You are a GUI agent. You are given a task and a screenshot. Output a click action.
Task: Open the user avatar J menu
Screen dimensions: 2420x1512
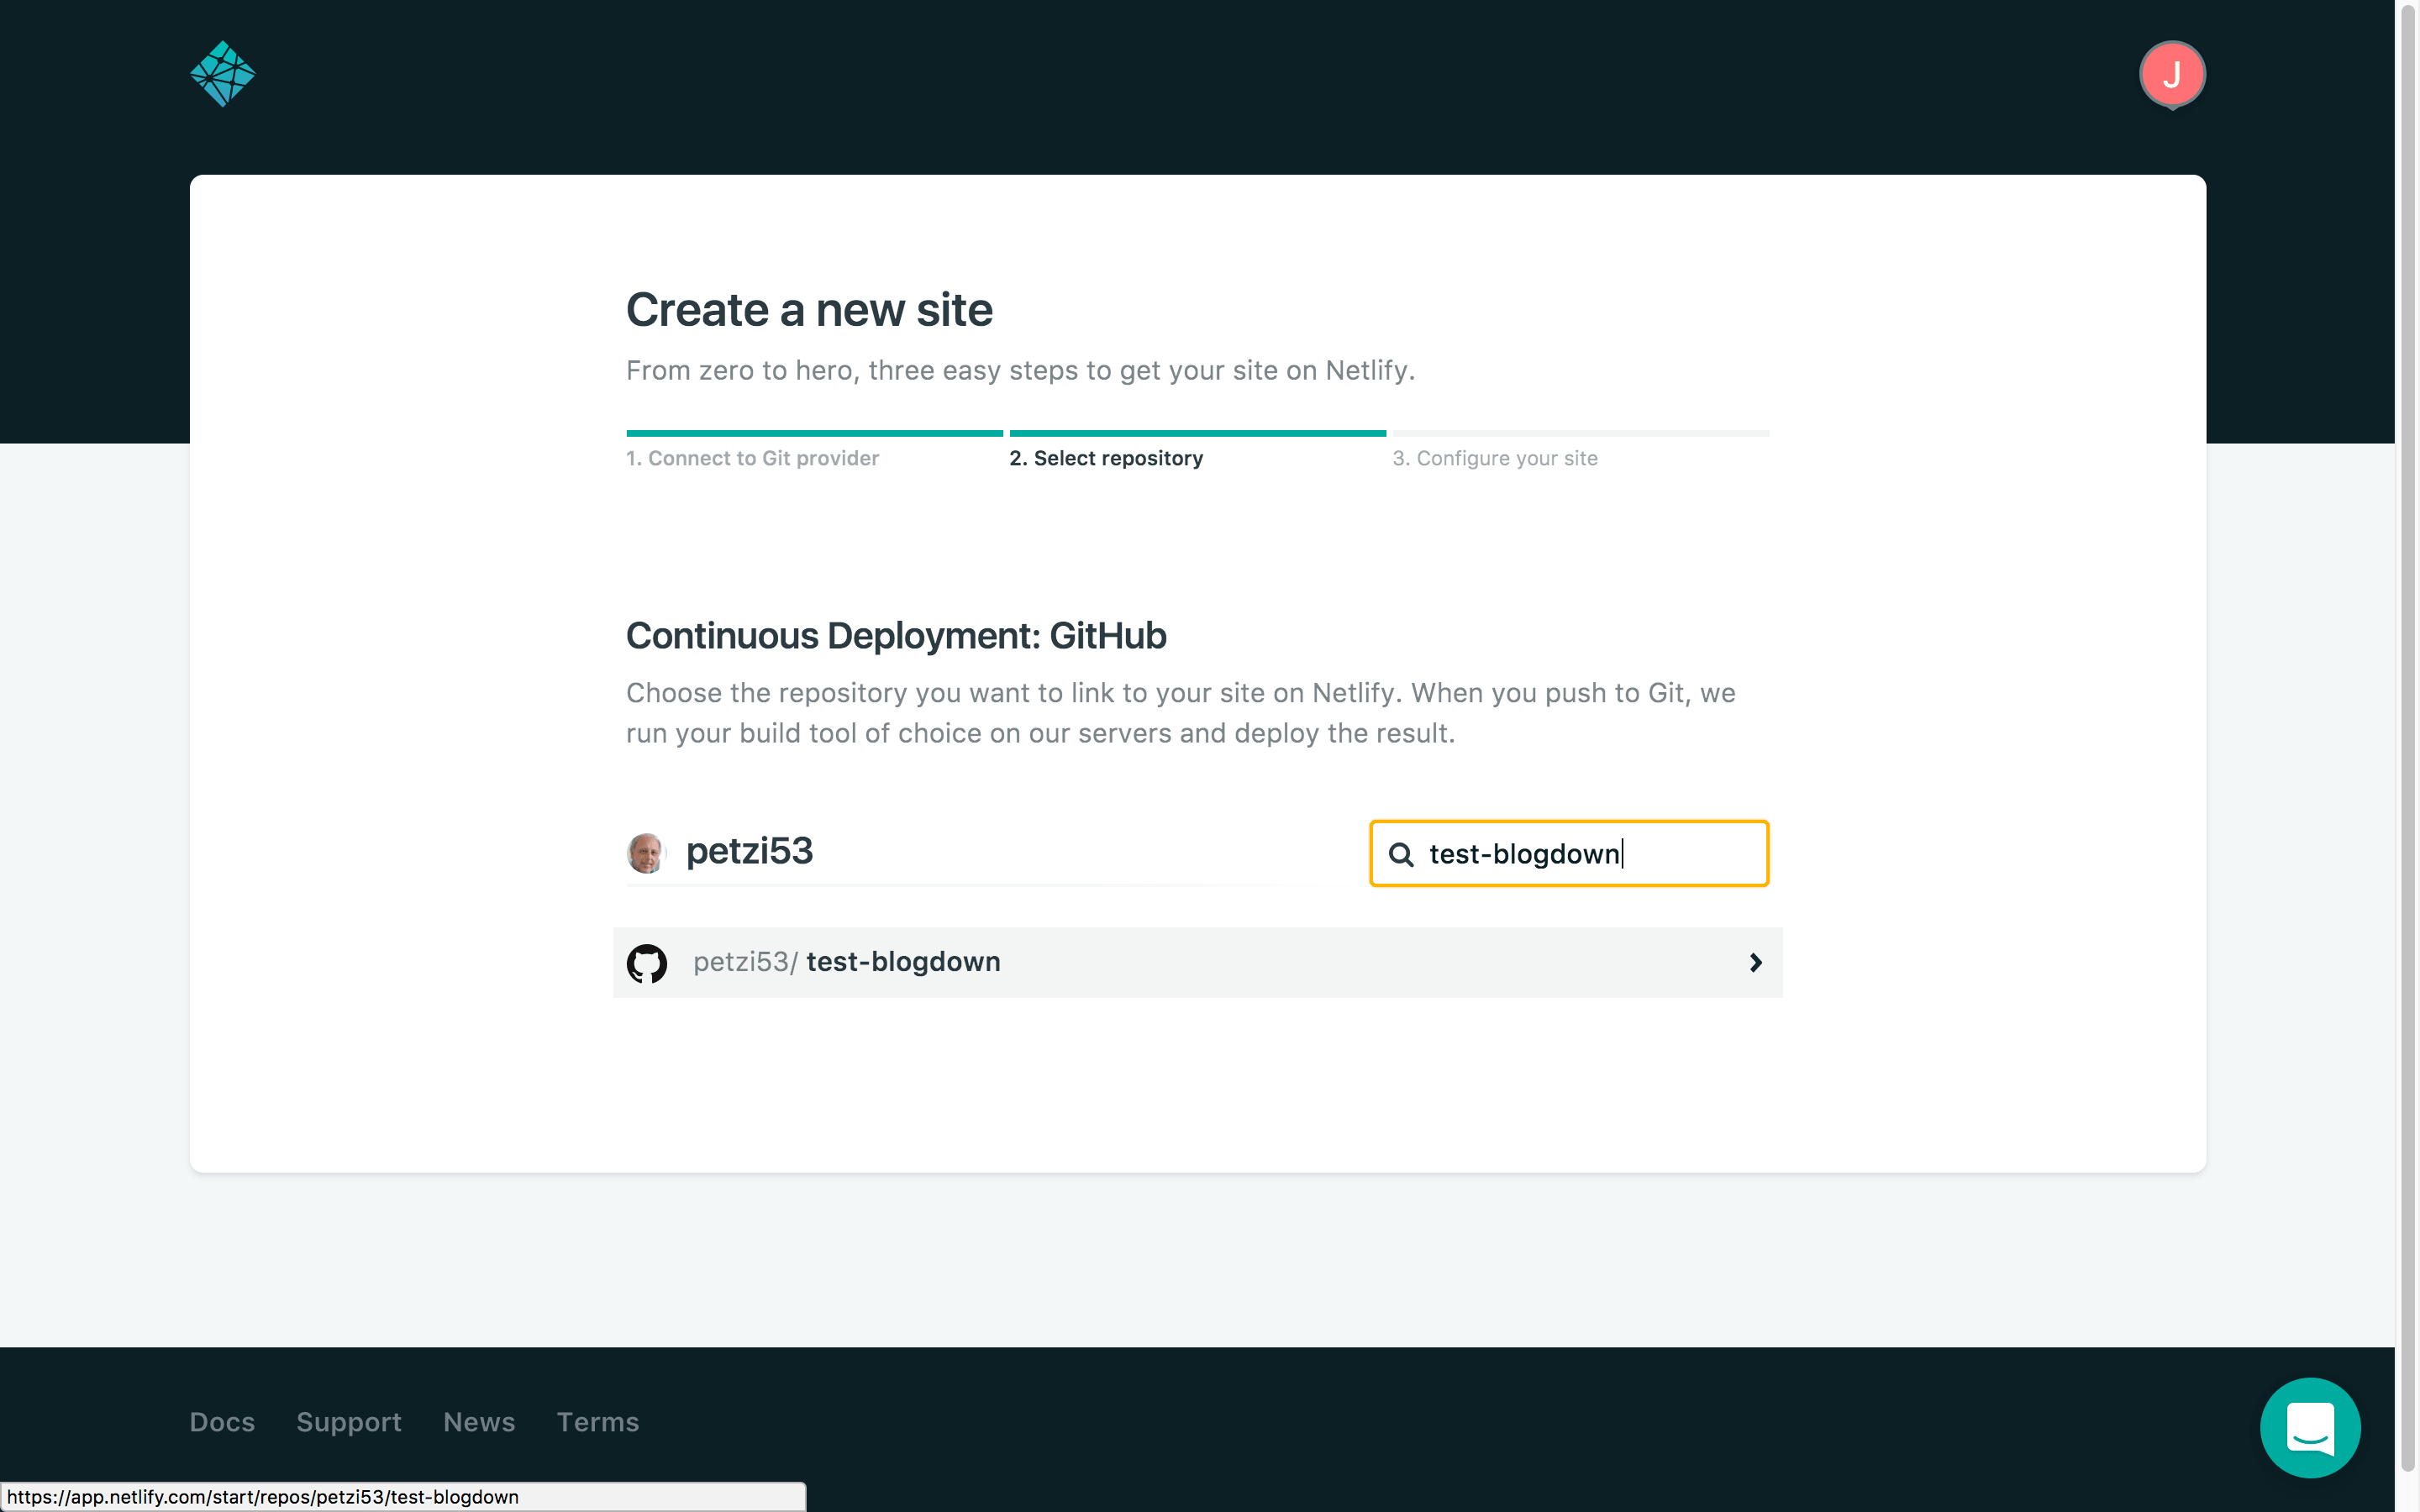tap(2171, 74)
